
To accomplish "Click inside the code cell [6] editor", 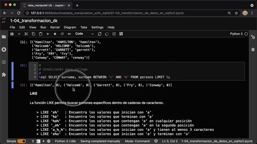I will pos(137,71).
